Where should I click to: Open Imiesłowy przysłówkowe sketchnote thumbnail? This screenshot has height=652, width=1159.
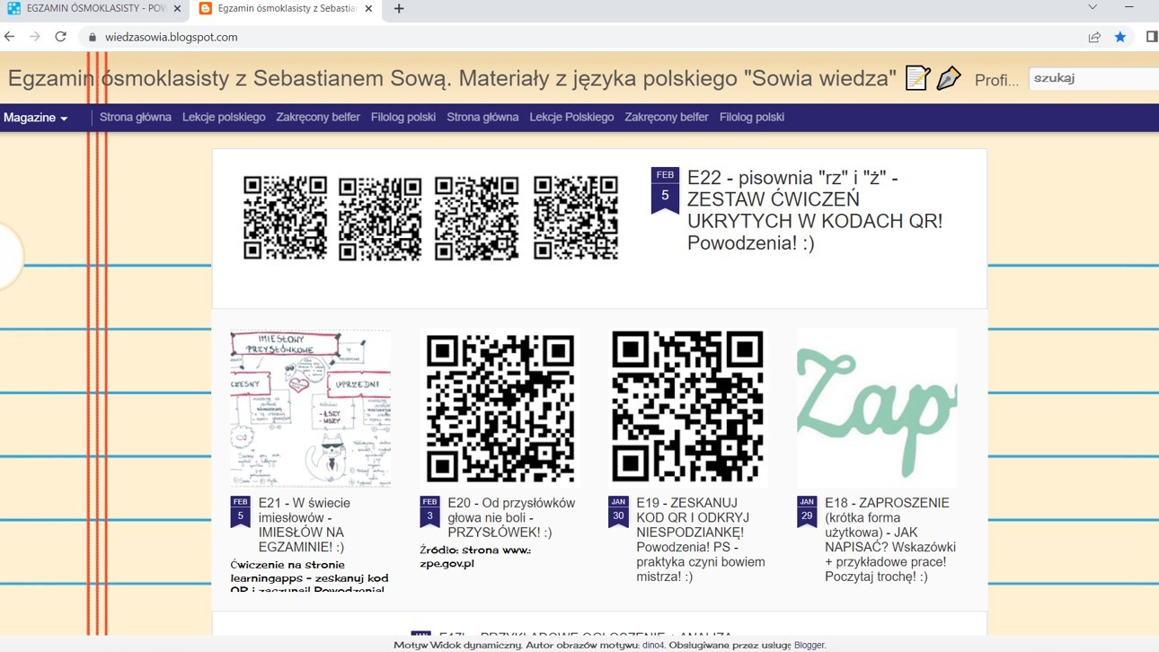click(x=311, y=408)
